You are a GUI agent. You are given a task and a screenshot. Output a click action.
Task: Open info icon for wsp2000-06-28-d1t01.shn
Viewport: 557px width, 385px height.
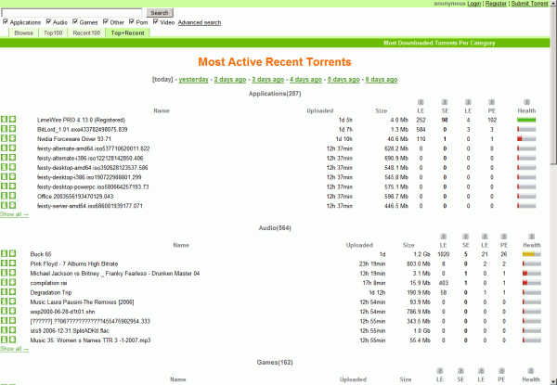[x=4, y=311]
